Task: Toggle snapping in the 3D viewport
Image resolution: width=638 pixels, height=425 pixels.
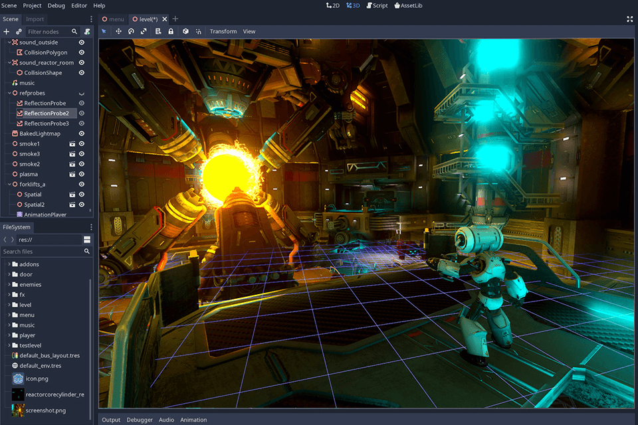Action: click(199, 31)
